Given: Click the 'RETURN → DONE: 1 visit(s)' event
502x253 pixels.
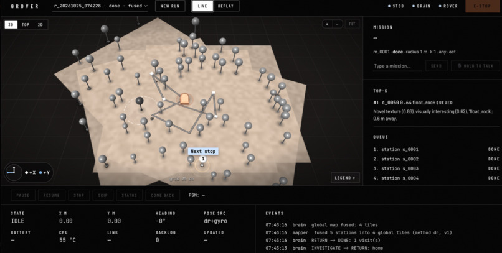Looking at the screenshot, I should (346, 240).
